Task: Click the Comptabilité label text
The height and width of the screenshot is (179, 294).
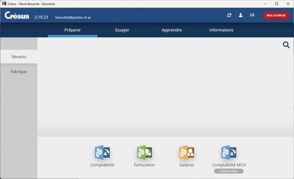Action: point(103,165)
